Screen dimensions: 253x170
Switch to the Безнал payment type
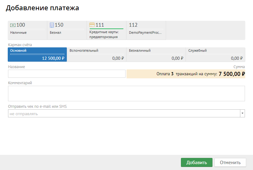[67, 30]
